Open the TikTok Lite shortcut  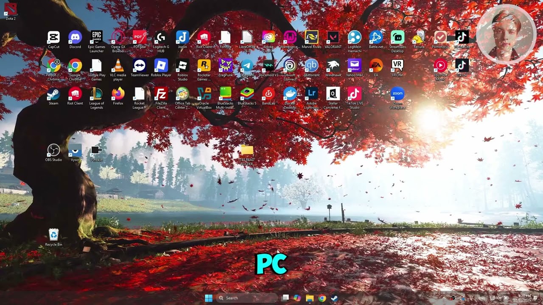[x=462, y=40]
